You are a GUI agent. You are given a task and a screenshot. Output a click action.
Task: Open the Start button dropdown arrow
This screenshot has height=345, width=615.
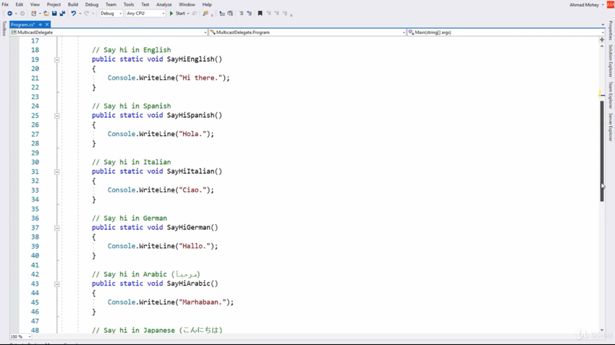(188, 13)
